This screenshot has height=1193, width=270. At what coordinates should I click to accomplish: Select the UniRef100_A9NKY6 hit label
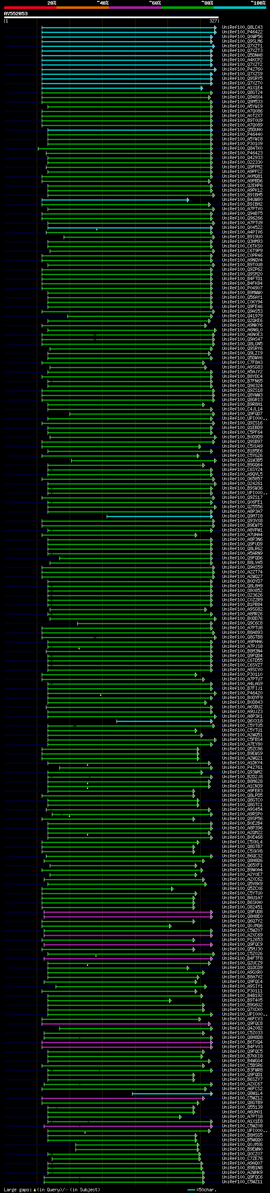pyautogui.click(x=242, y=325)
